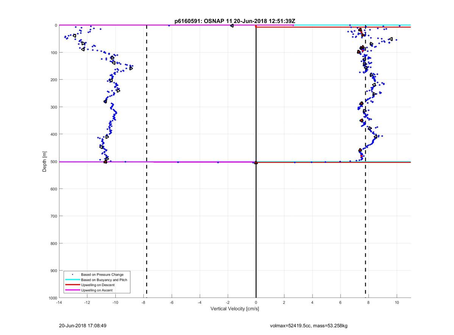This screenshot has height=335, width=454.
Task: Click the depth axis tick label '700'
Action: 53,216
